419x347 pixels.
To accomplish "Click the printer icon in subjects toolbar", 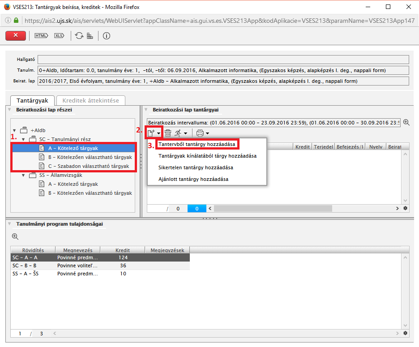I will pos(200,133).
